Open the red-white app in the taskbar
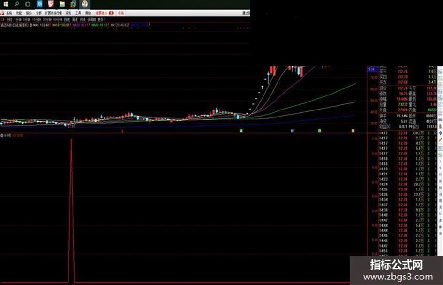The height and width of the screenshot is (285, 443). [51, 4]
